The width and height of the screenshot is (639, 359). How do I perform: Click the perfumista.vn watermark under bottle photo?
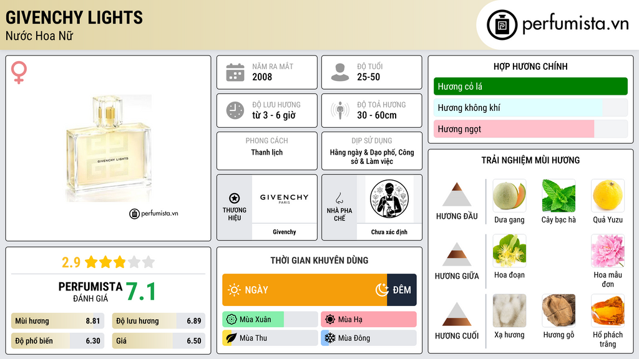coord(154,213)
